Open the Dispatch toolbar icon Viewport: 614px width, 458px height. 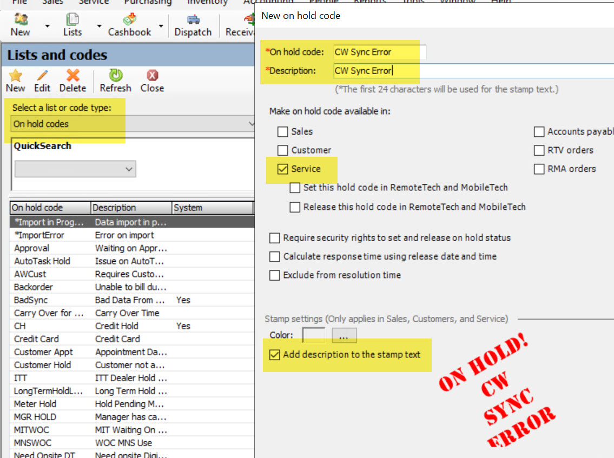tap(193, 24)
